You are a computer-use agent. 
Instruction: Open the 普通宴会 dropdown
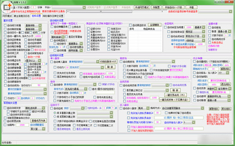75,44
